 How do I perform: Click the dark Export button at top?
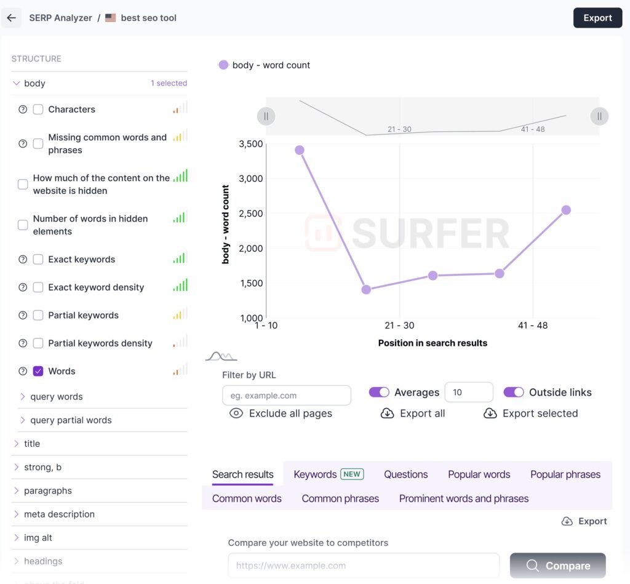click(x=597, y=18)
